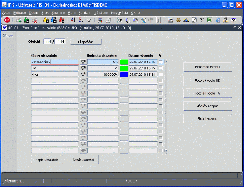This screenshot has height=187, width=244.
Task: Sort ascending with the A-Z icon
Action: tap(73, 20)
